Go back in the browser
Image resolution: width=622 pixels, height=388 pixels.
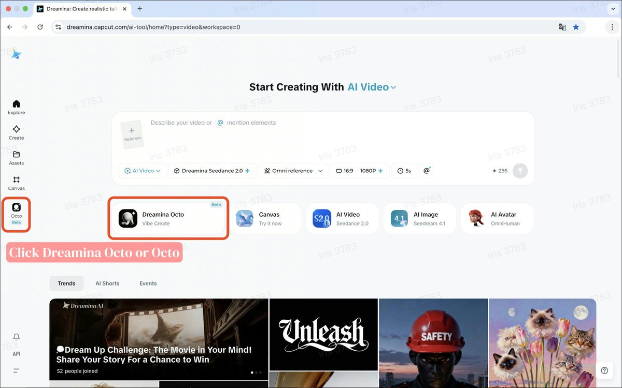tap(10, 27)
